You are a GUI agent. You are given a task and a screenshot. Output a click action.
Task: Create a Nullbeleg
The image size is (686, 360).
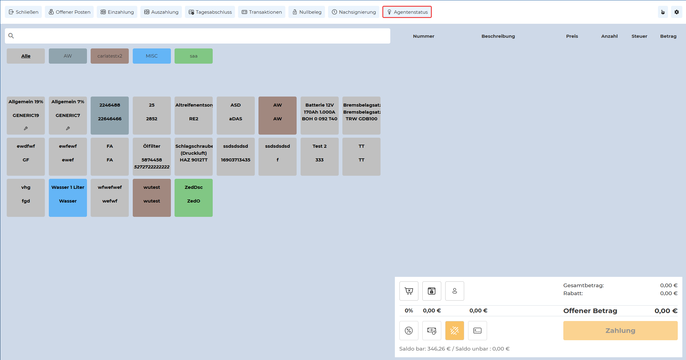click(307, 12)
